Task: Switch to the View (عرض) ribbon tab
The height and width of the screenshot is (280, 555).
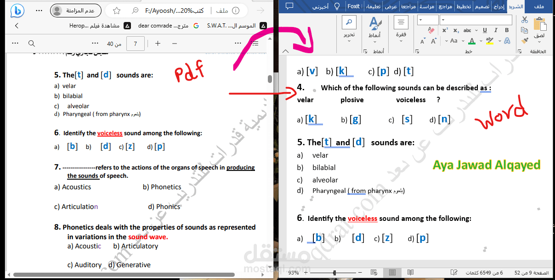Action: (x=391, y=6)
